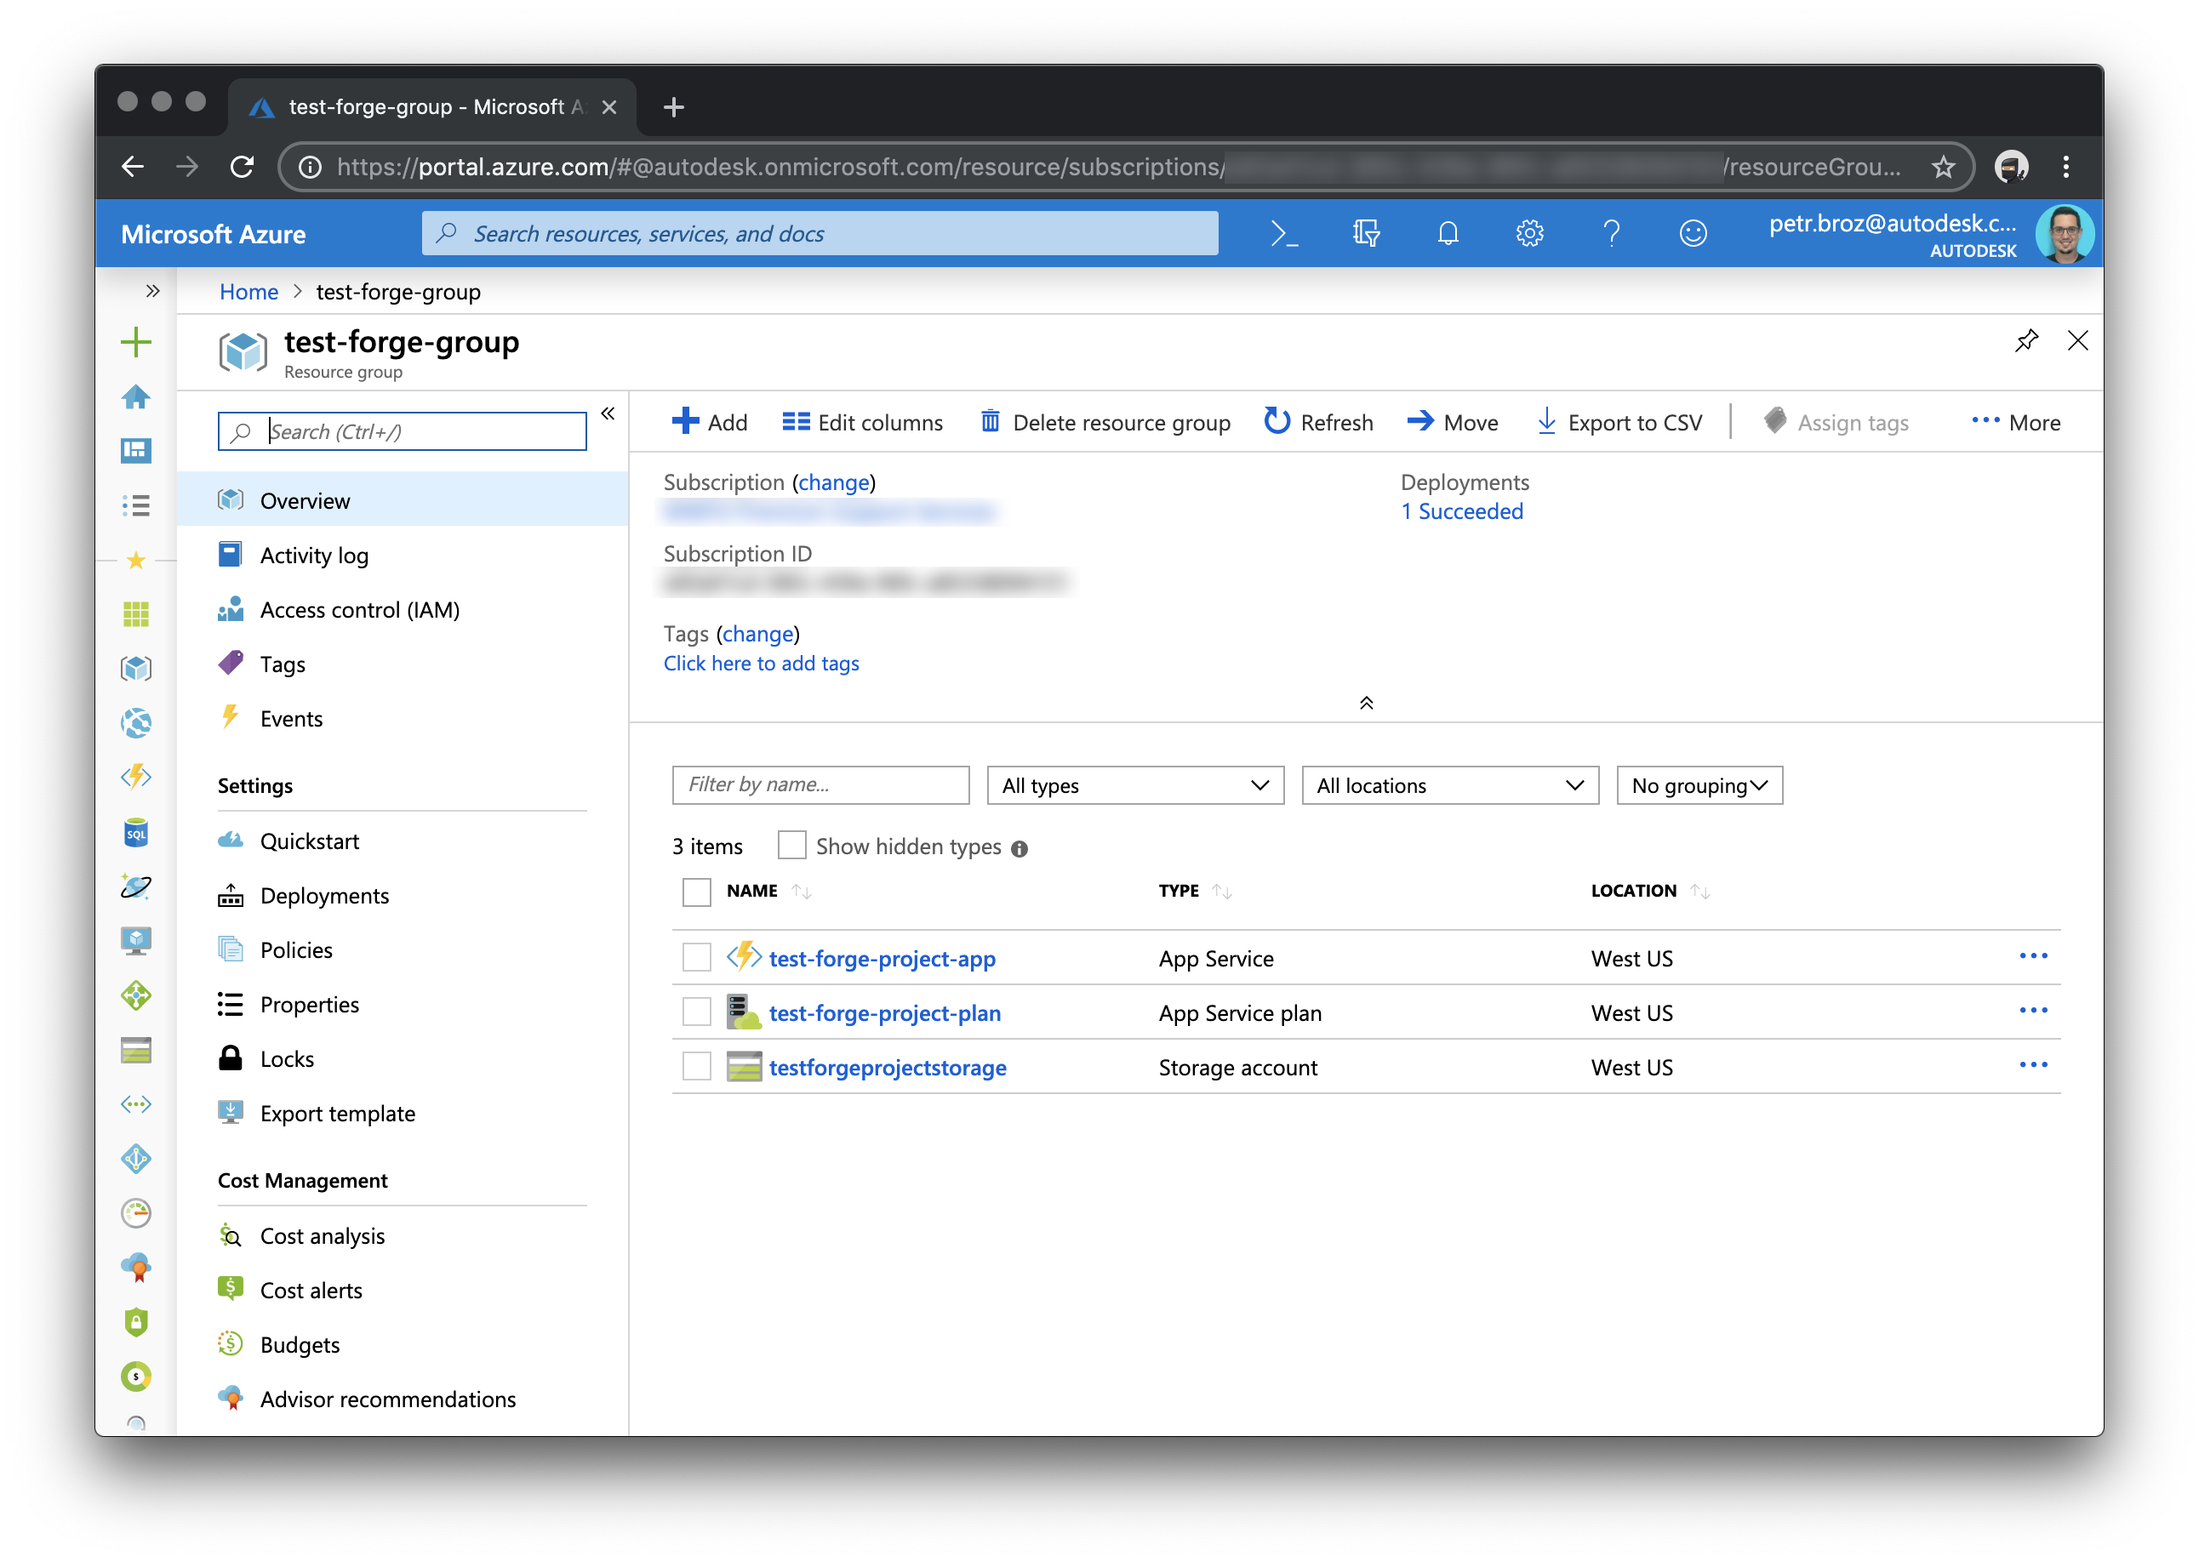Check the test-forge-project-app checkbox
Image resolution: width=2199 pixels, height=1562 pixels.
coord(696,957)
